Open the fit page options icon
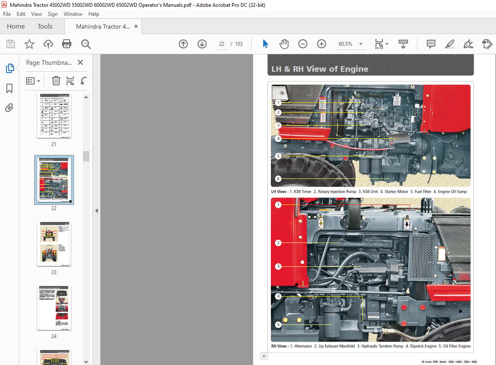Viewport: 496px width, 365px height. (379, 44)
